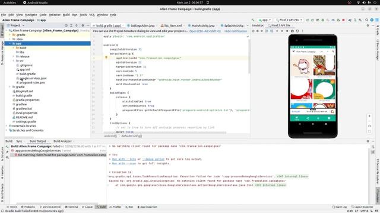Open the VCS menu
The image size is (380, 213).
coord(92,15)
